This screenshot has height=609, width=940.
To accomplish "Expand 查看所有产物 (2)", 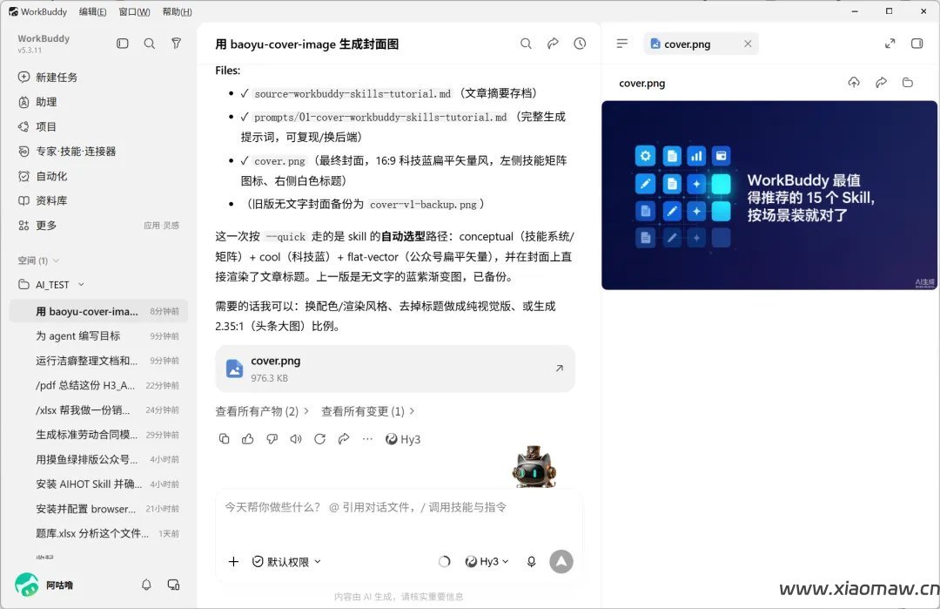I will click(x=262, y=411).
